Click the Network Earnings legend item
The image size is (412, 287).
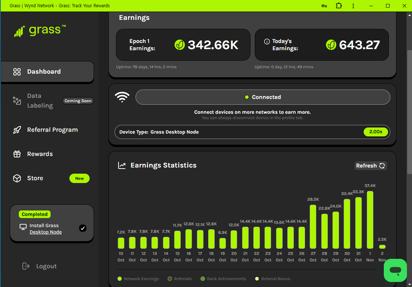(x=138, y=279)
